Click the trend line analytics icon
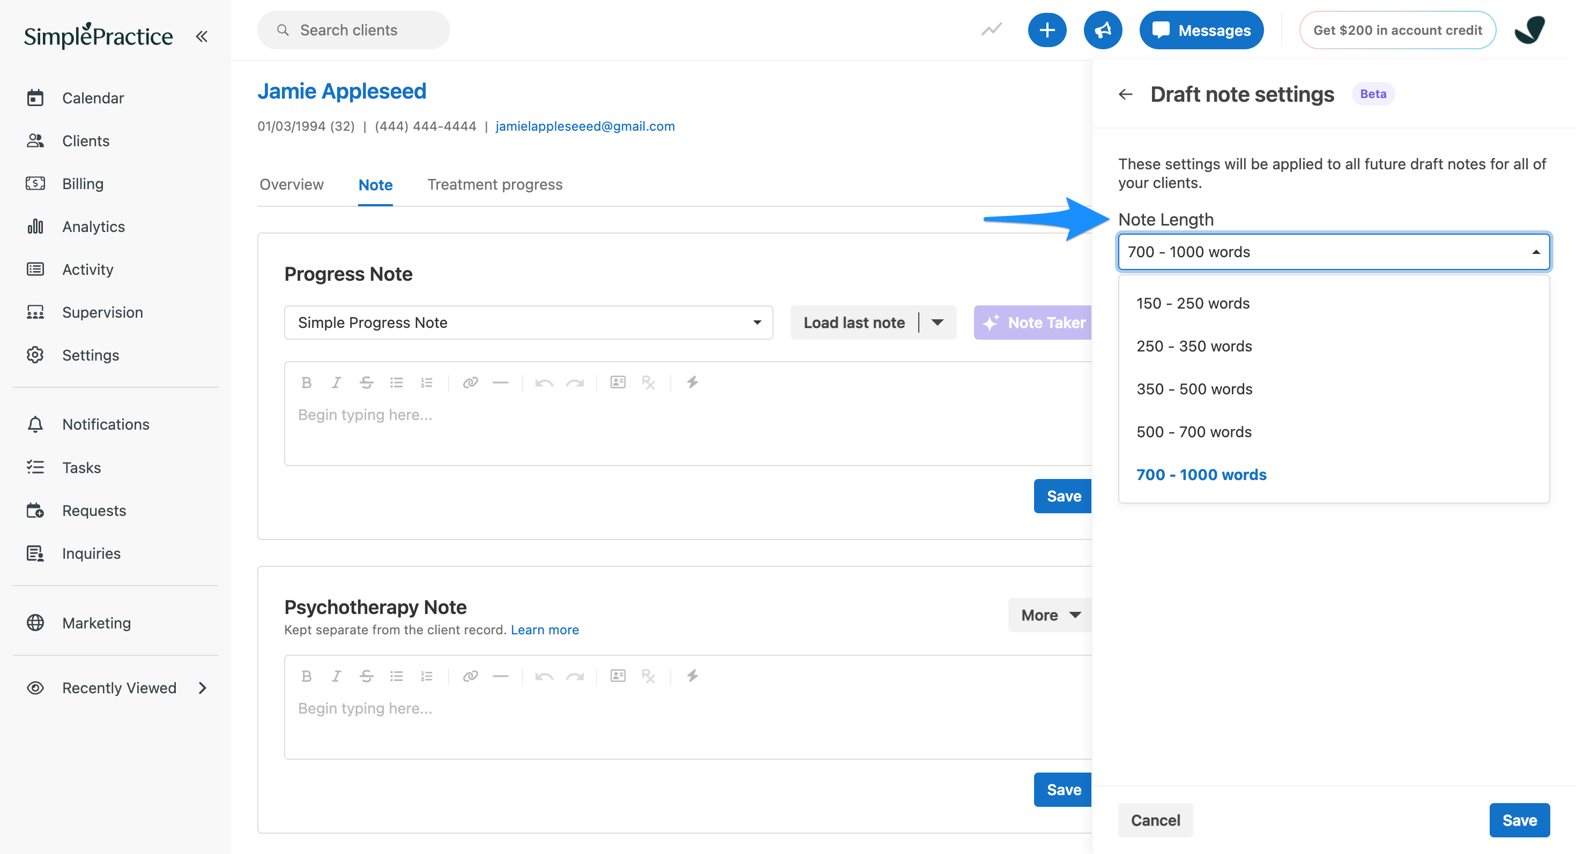 pos(991,30)
